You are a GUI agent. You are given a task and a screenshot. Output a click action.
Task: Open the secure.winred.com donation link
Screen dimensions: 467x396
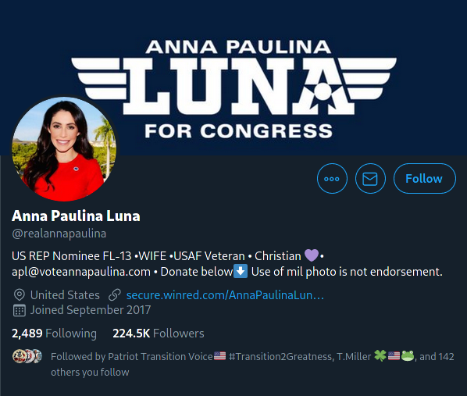point(225,295)
